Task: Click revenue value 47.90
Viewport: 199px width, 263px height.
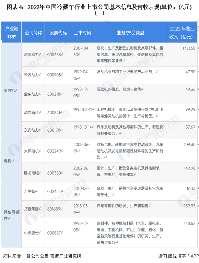Action: [x=190, y=72]
